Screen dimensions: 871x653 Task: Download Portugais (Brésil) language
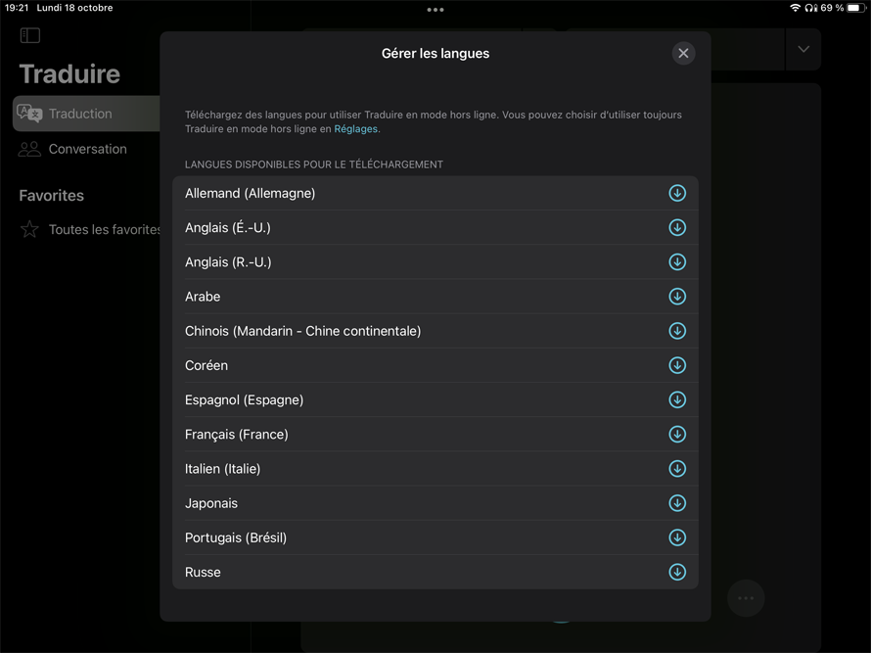point(676,537)
